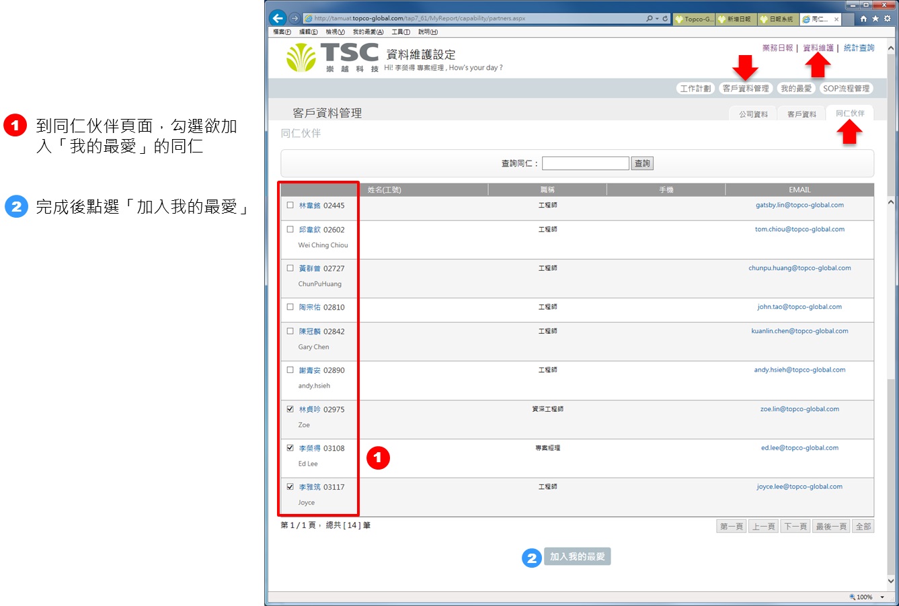Viewport: 899px width, 606px height.
Task: Check the box for employee 02445
Action: click(x=290, y=206)
